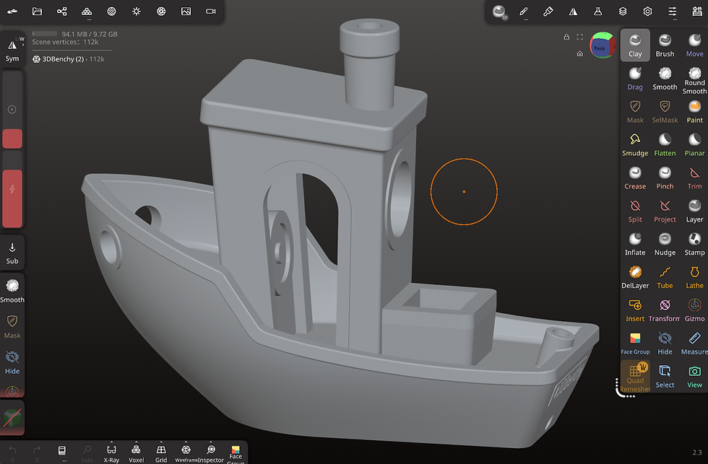The height and width of the screenshot is (464, 708).
Task: Click the brush radius slider
Action: (x=12, y=110)
